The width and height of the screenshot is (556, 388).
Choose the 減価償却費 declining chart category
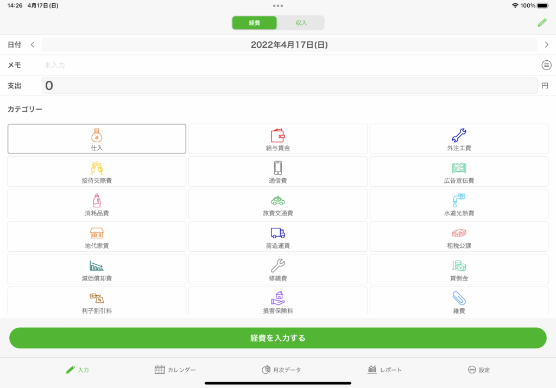pos(97,269)
